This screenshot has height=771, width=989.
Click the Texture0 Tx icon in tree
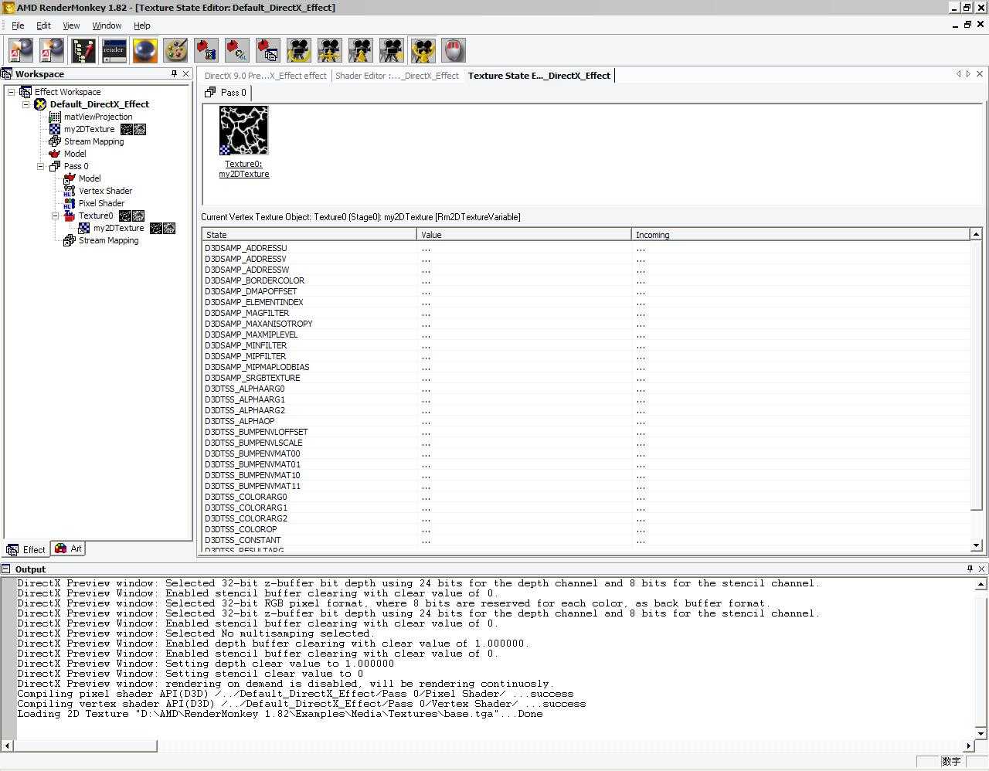click(x=70, y=216)
